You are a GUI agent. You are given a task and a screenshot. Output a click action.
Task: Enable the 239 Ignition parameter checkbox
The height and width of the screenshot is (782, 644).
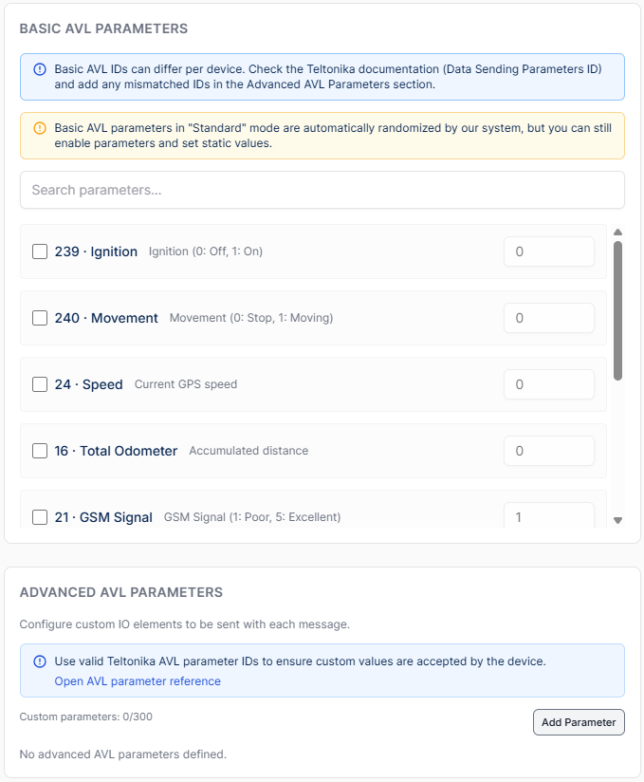tap(40, 251)
